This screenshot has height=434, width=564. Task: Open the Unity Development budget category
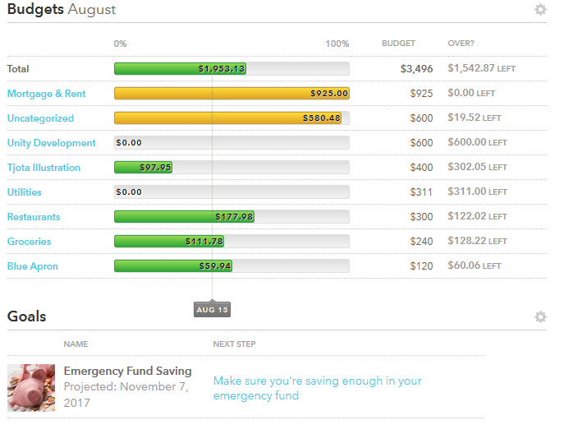pyautogui.click(x=51, y=143)
